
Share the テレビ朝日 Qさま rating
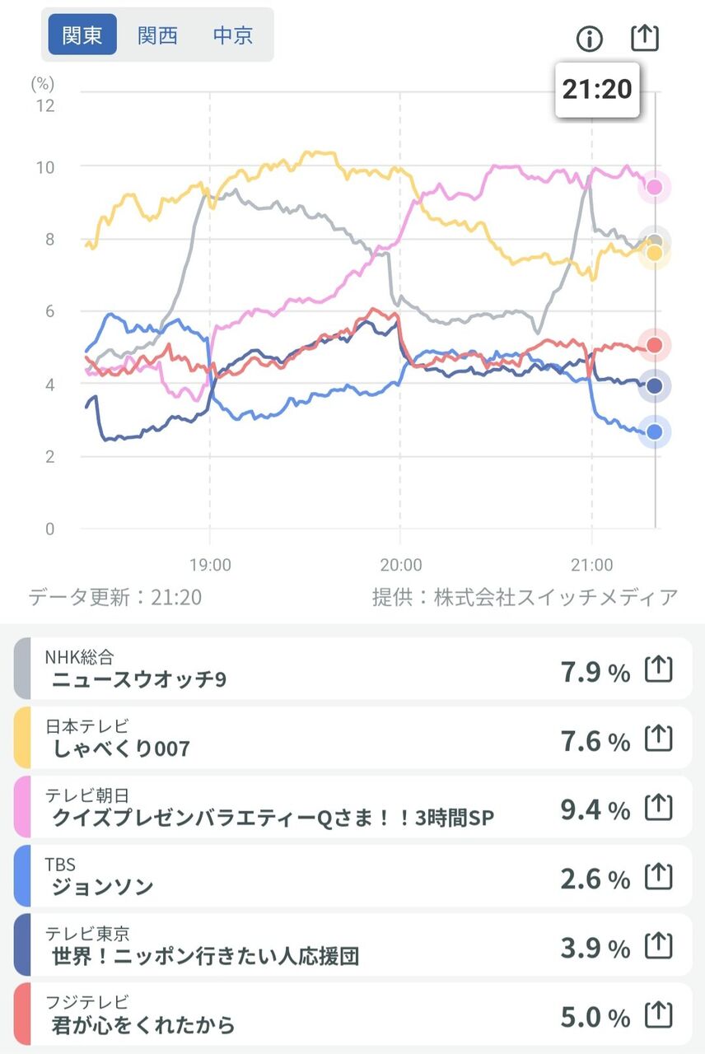(x=658, y=808)
